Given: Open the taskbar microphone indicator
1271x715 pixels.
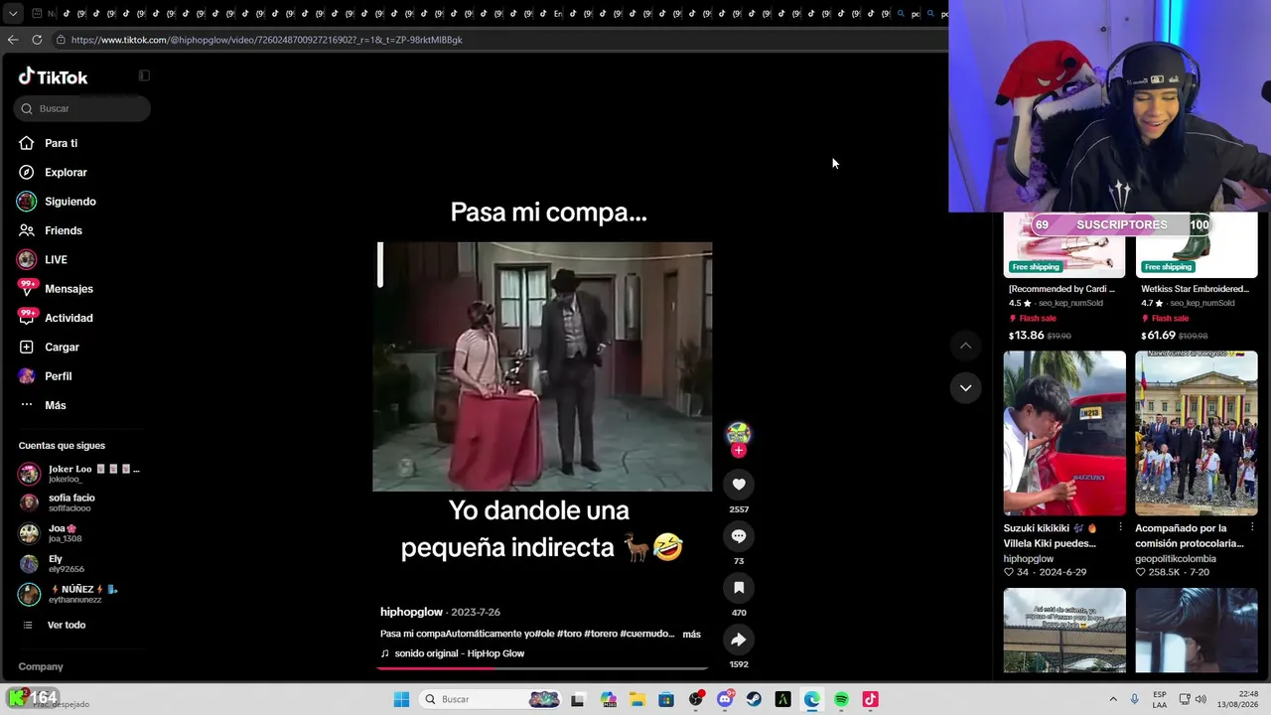Looking at the screenshot, I should [x=1134, y=699].
